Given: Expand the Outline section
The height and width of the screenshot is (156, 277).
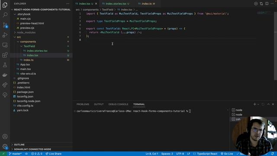Looking at the screenshot, I should [x=41, y=145].
